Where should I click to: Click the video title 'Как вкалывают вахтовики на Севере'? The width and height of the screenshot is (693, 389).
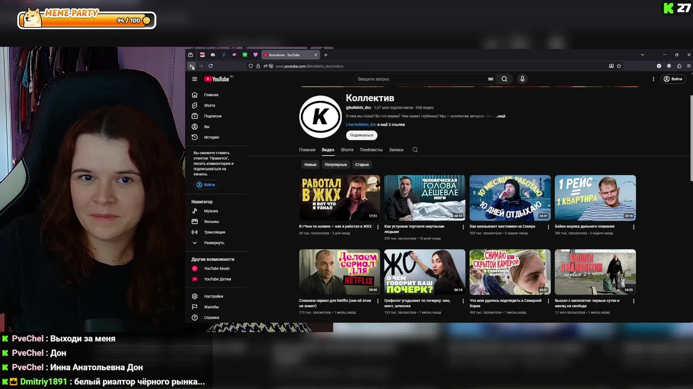click(x=502, y=226)
